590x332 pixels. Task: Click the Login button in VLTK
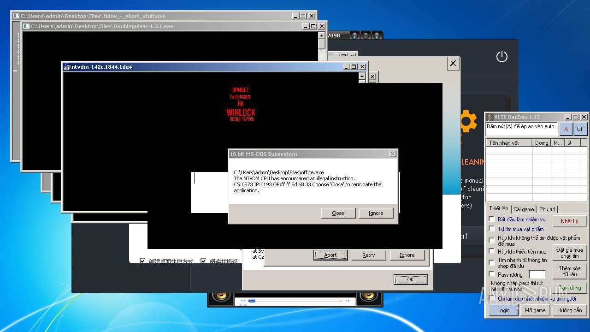tap(503, 310)
